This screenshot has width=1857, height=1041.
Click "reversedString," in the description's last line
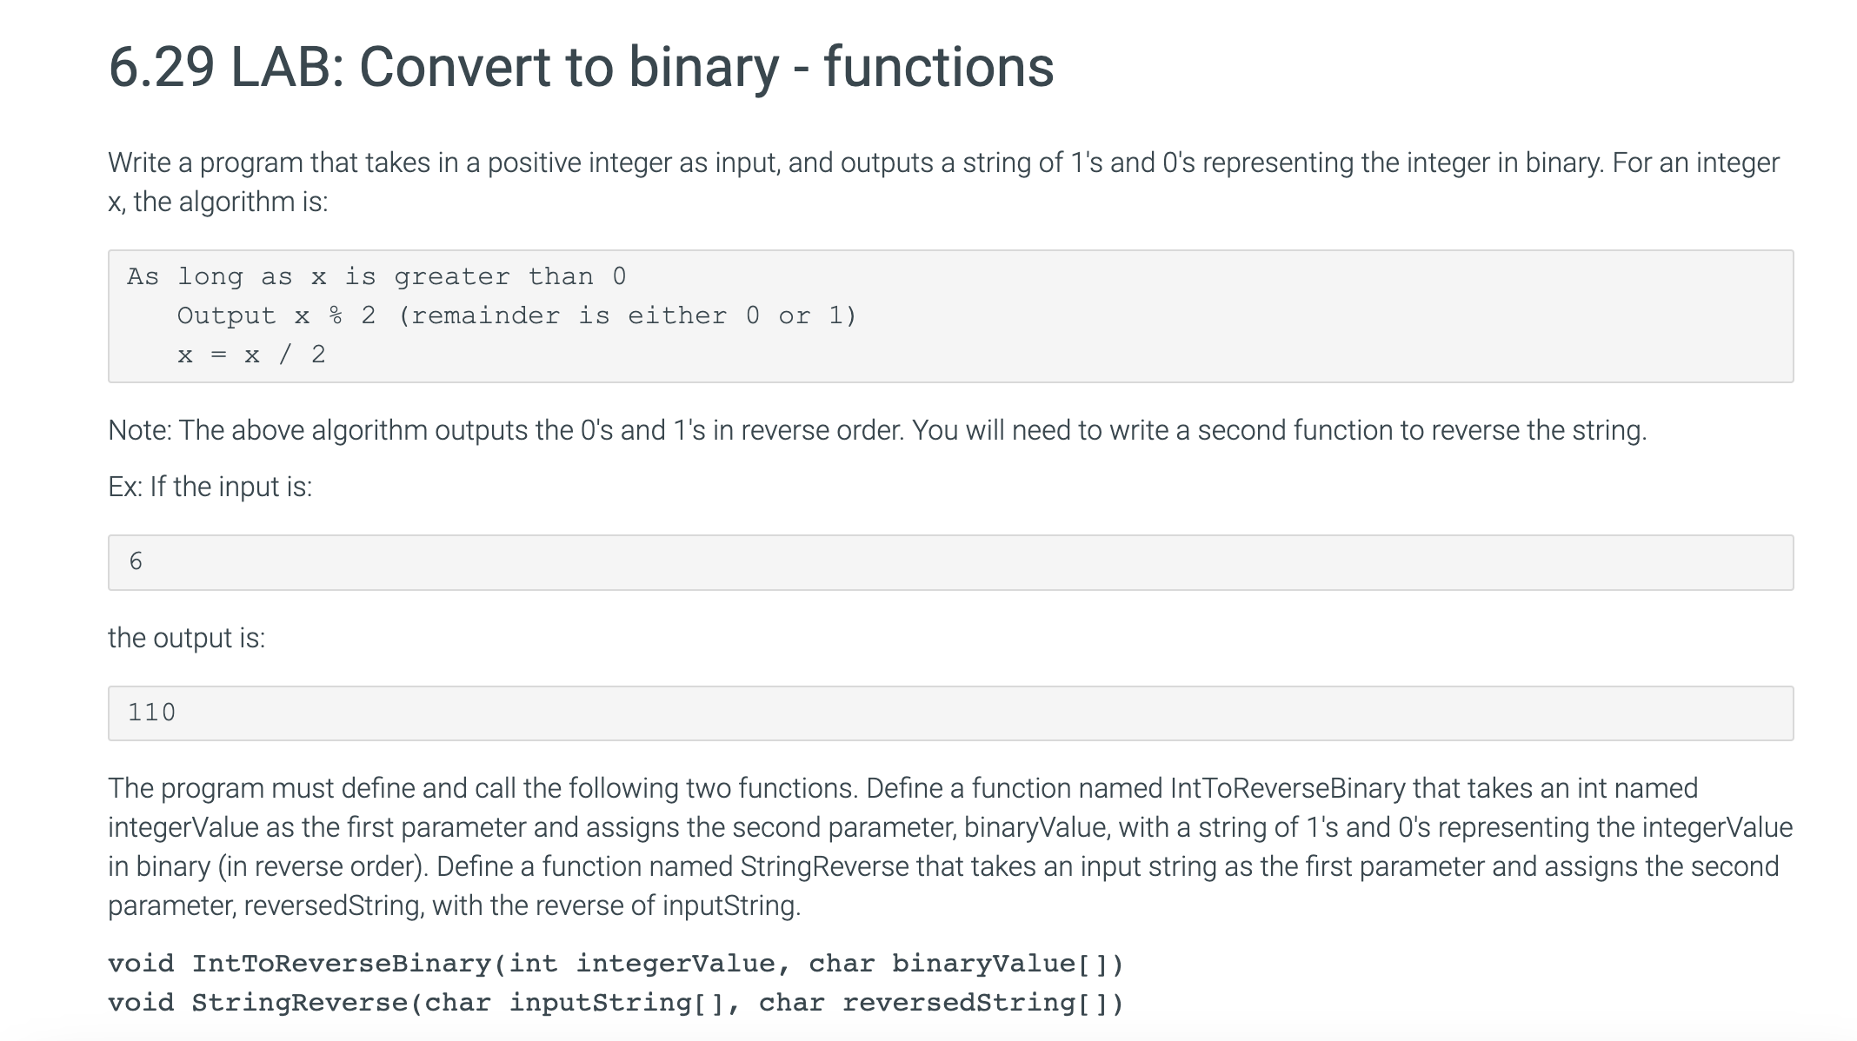[x=334, y=905]
